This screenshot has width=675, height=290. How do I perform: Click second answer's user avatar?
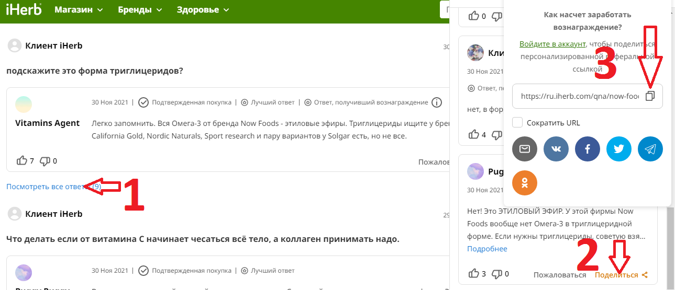click(x=24, y=273)
